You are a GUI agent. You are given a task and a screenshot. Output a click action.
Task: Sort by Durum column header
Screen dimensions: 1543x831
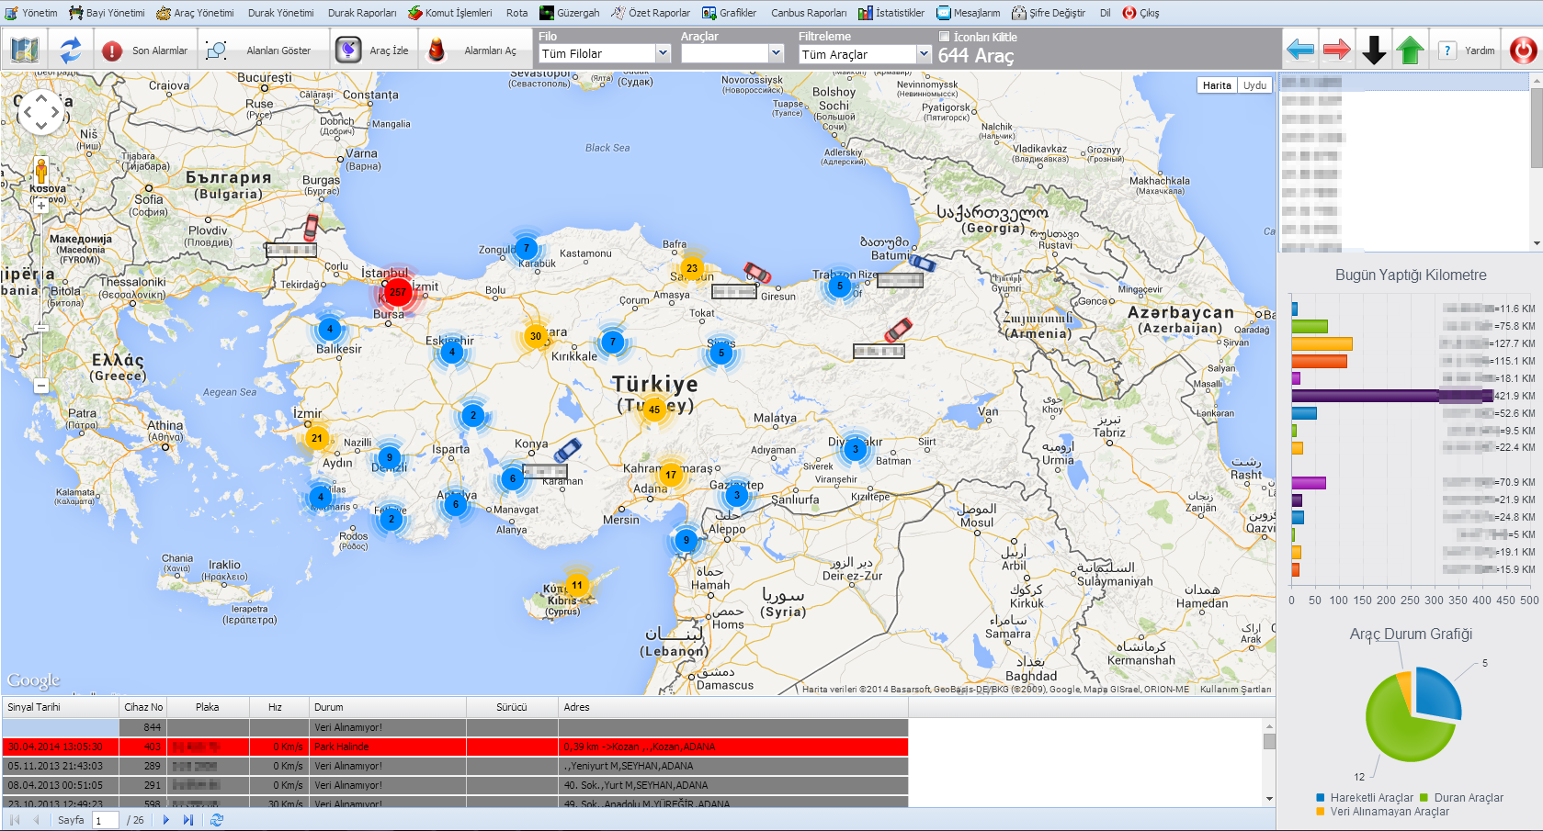coord(388,707)
